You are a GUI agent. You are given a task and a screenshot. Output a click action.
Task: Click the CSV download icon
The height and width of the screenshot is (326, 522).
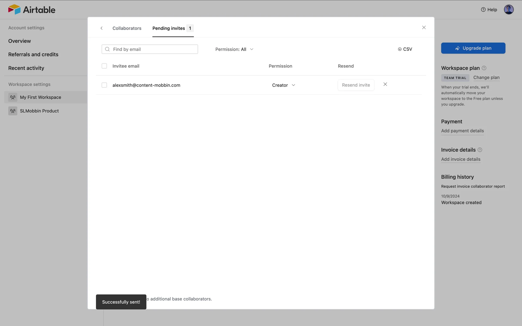pyautogui.click(x=400, y=49)
